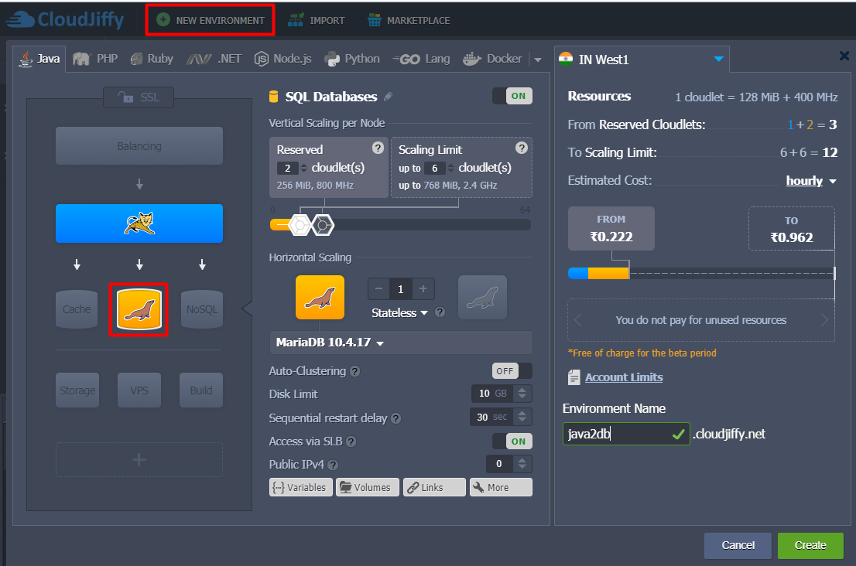Screen dimensions: 856x566
Task: Select the Tomcat server icon
Action: click(139, 223)
